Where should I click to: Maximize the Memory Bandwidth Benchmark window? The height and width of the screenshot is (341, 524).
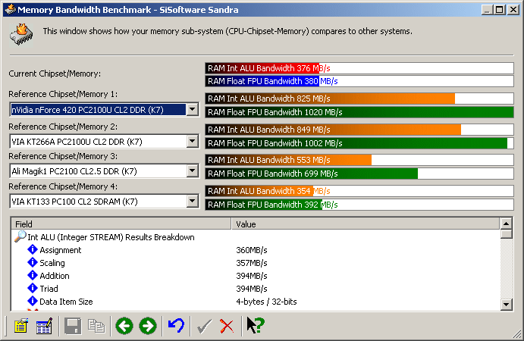pyautogui.click(x=499, y=9)
